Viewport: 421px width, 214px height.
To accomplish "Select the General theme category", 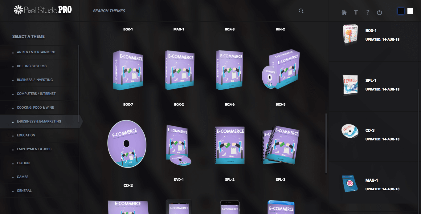I will tap(39, 191).
